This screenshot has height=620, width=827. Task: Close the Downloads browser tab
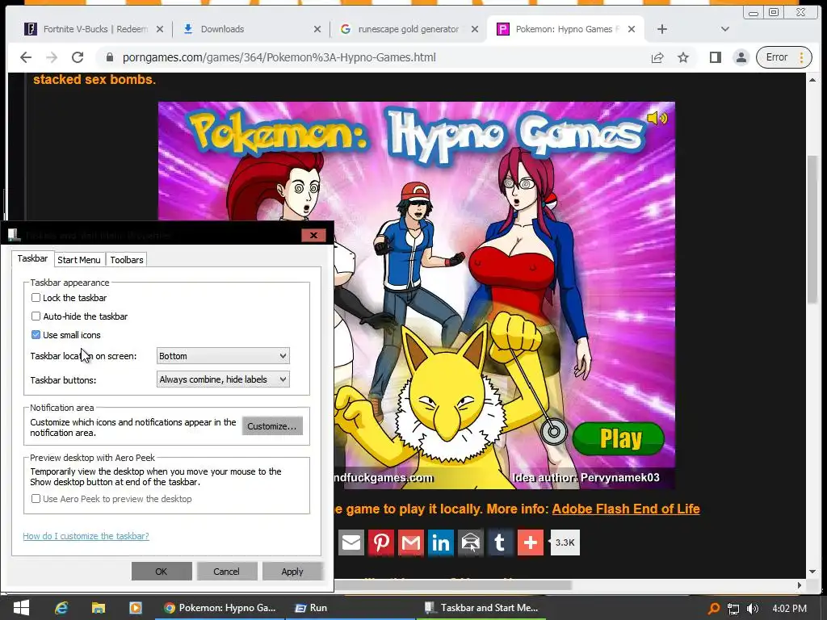tap(317, 29)
